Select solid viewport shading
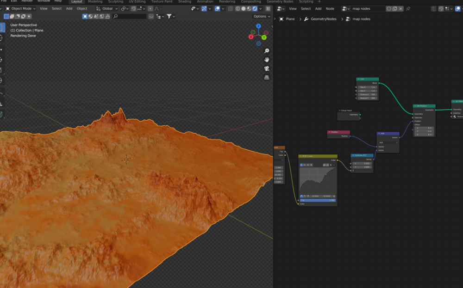The image size is (463, 288). click(244, 8)
